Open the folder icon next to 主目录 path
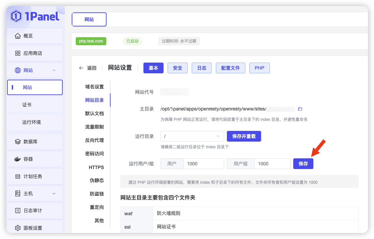374x239 pixels. point(300,109)
